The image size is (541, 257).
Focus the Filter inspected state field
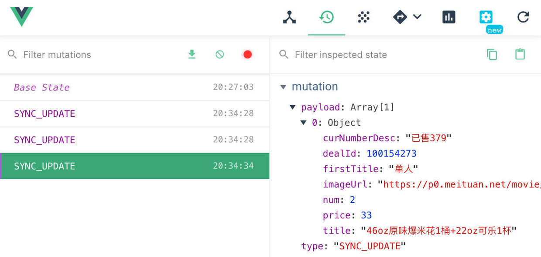click(380, 55)
